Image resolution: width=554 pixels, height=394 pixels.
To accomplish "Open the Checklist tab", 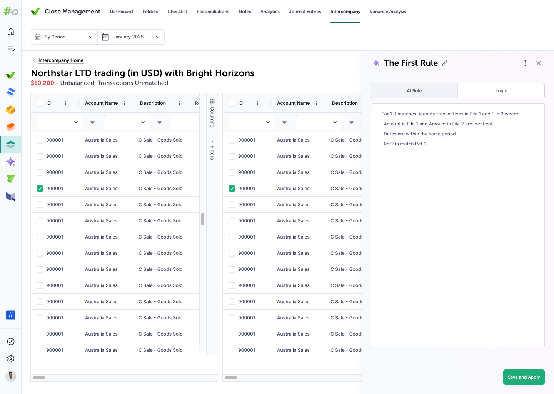I will (x=177, y=12).
